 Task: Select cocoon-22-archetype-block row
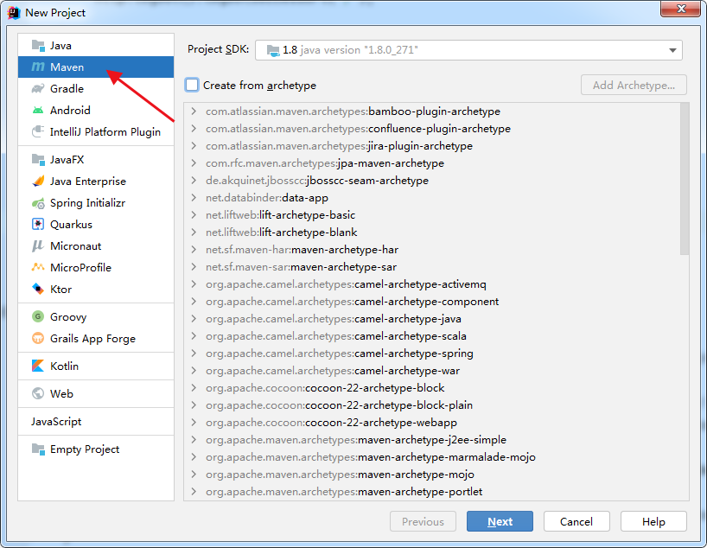432,388
